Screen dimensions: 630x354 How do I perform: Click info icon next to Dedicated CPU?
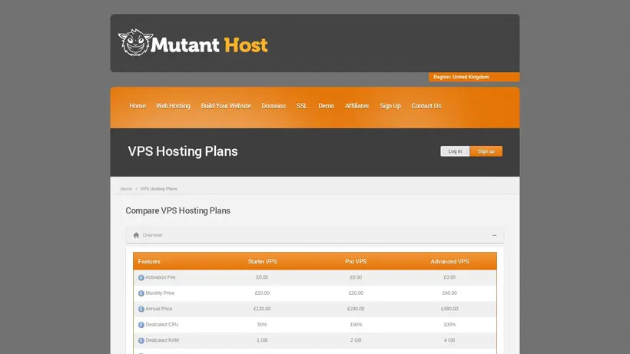pos(141,325)
